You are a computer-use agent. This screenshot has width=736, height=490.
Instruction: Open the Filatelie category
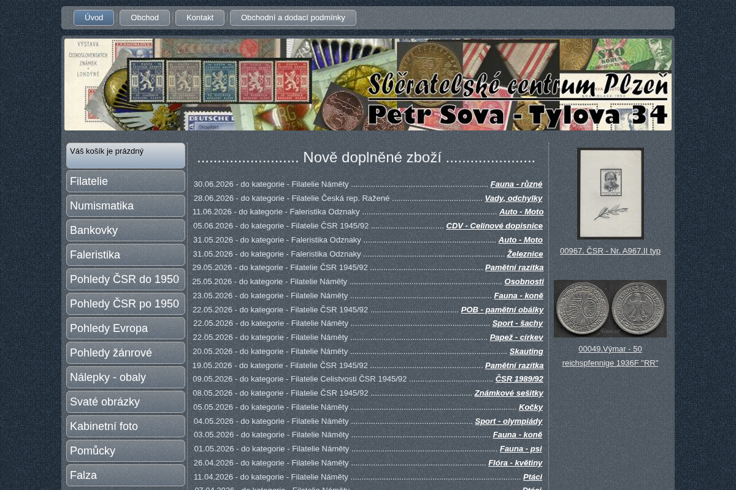pyautogui.click(x=126, y=181)
